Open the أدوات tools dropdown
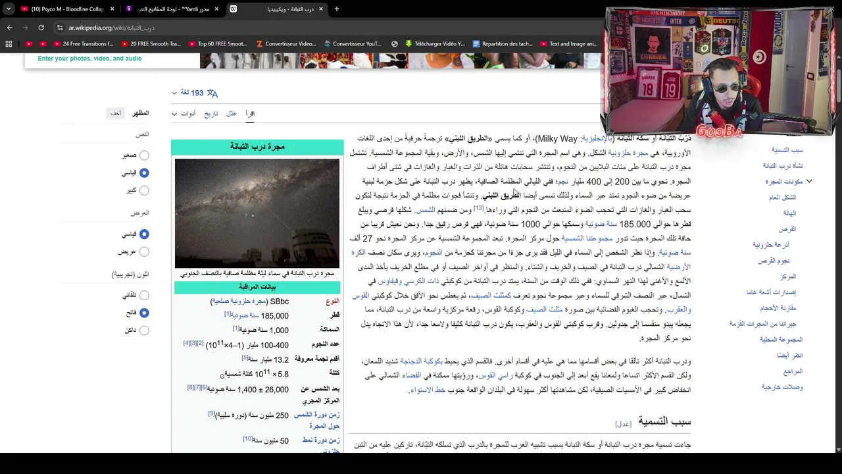Image resolution: width=842 pixels, height=474 pixels. (184, 114)
